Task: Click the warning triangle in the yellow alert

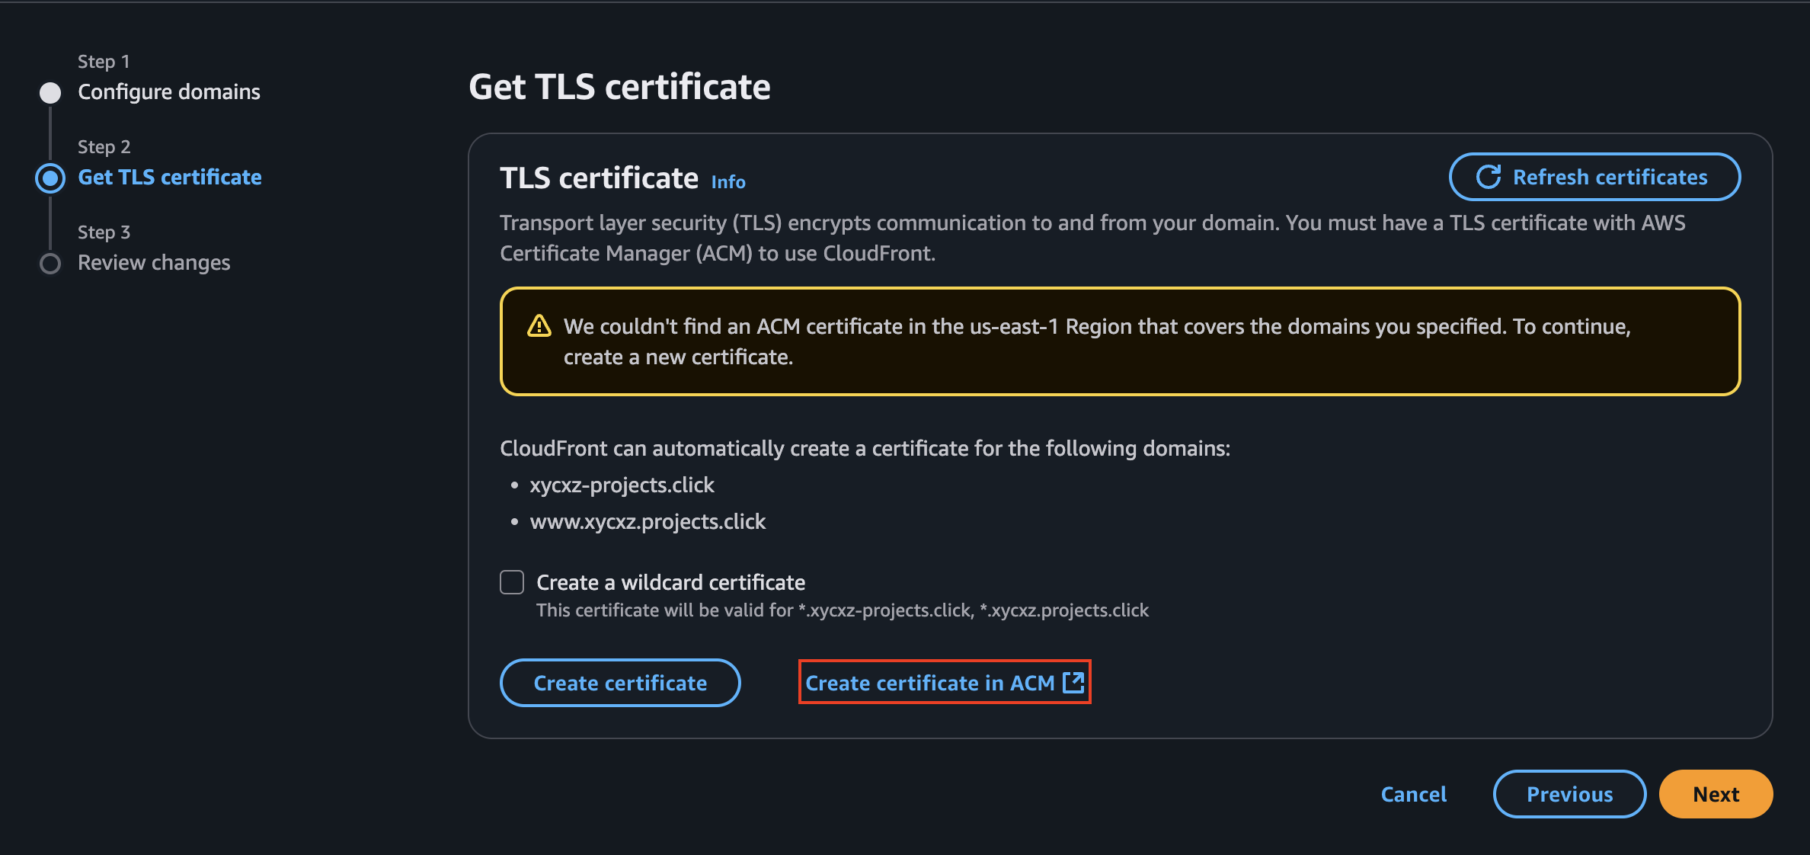Action: point(539,325)
